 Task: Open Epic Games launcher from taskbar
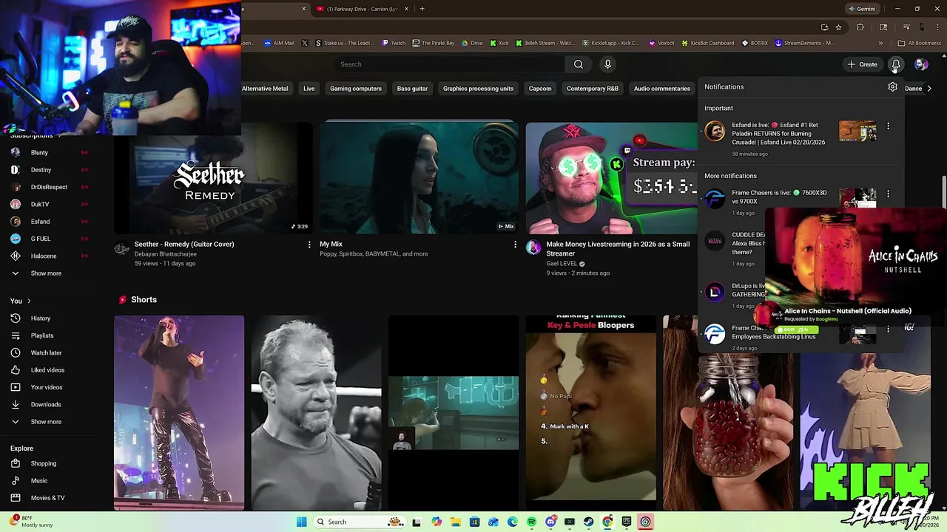pos(627,522)
